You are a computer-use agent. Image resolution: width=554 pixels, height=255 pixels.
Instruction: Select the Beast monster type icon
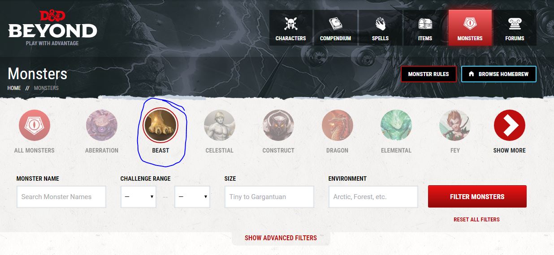(x=160, y=125)
